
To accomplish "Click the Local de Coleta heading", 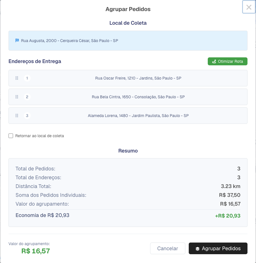I will click(128, 23).
